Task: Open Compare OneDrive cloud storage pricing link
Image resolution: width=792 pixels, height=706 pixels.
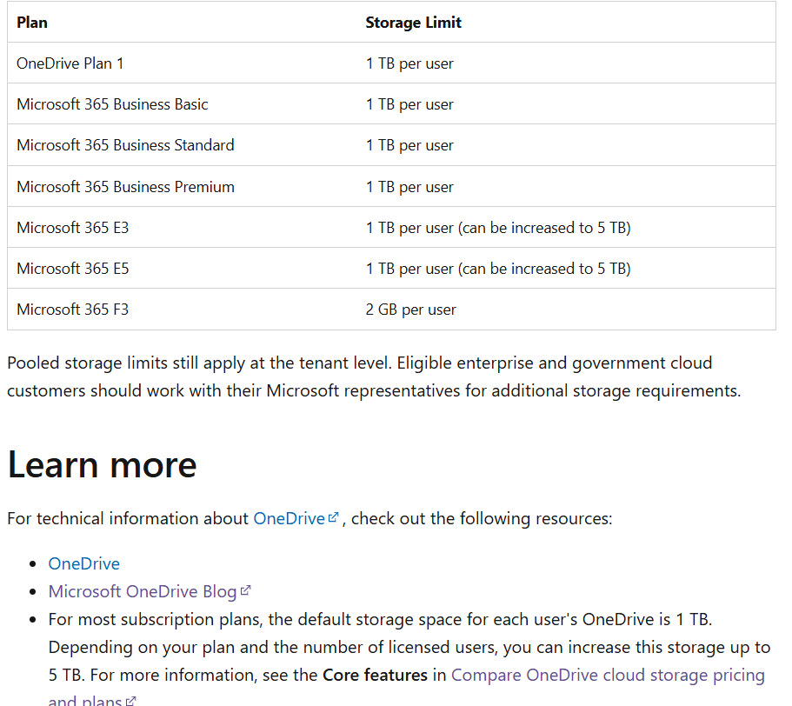Action: point(608,676)
